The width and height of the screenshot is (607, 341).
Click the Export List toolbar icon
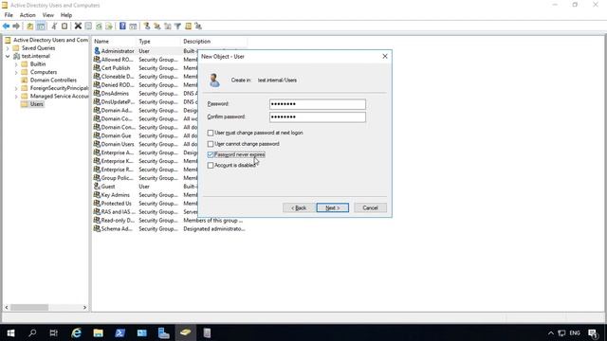(x=109, y=26)
